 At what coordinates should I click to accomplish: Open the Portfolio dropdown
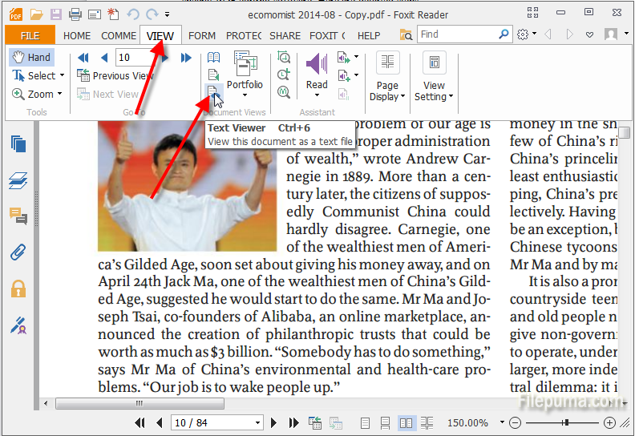(245, 84)
